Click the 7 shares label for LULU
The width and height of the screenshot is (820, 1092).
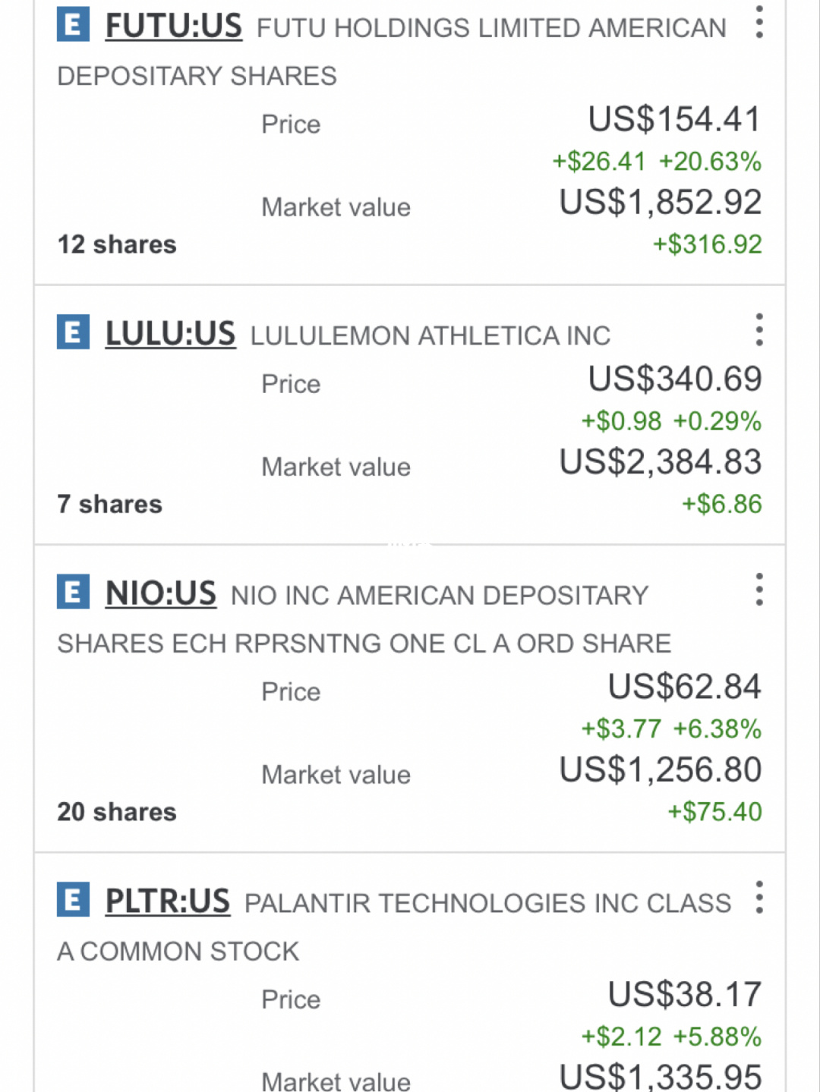[x=110, y=504]
